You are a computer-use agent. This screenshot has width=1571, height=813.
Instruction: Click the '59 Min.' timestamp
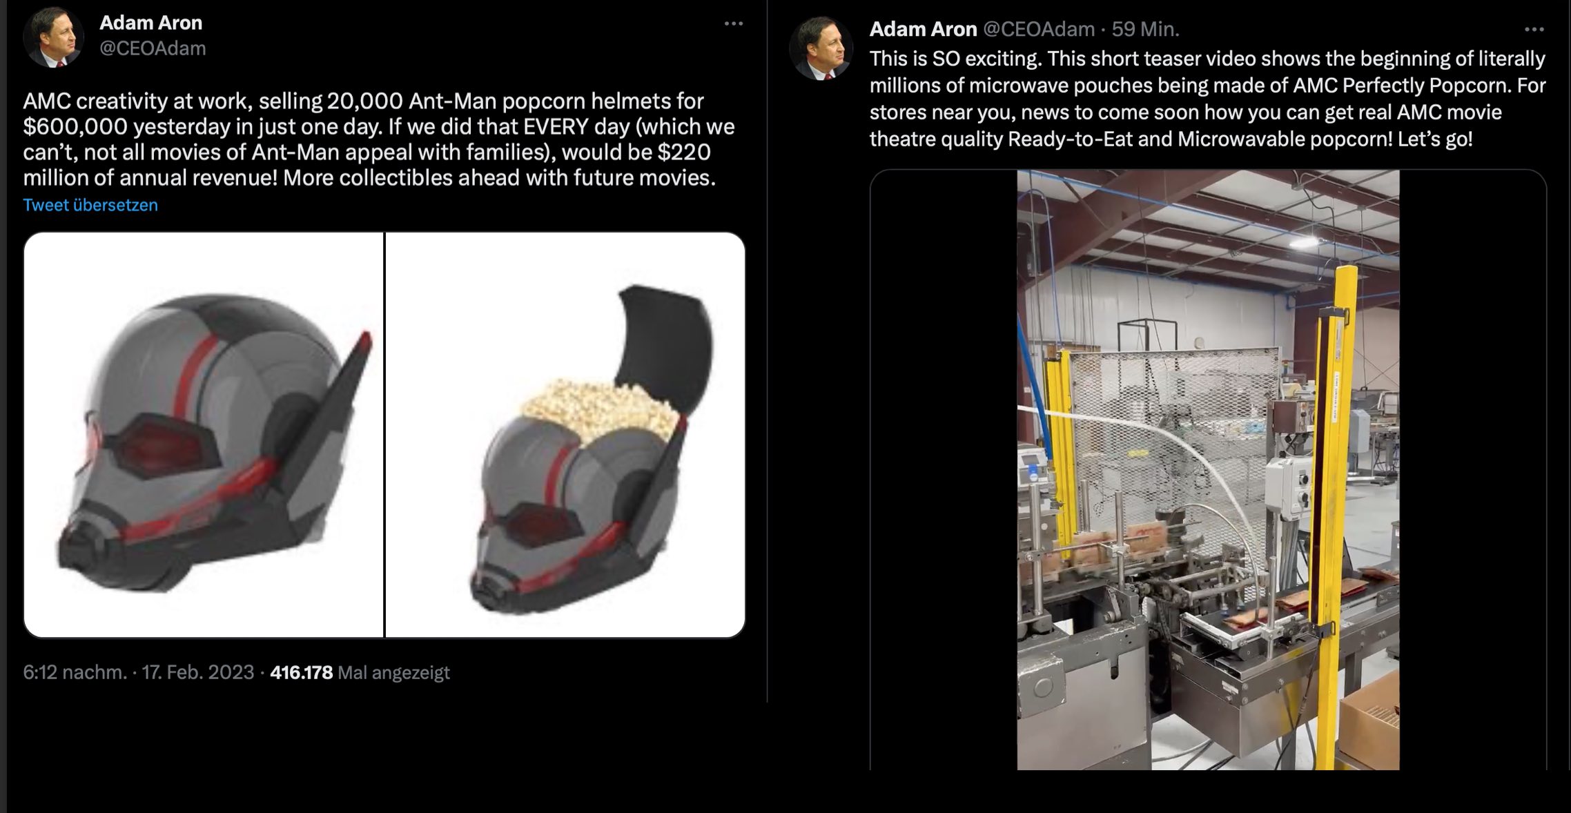coord(1145,29)
